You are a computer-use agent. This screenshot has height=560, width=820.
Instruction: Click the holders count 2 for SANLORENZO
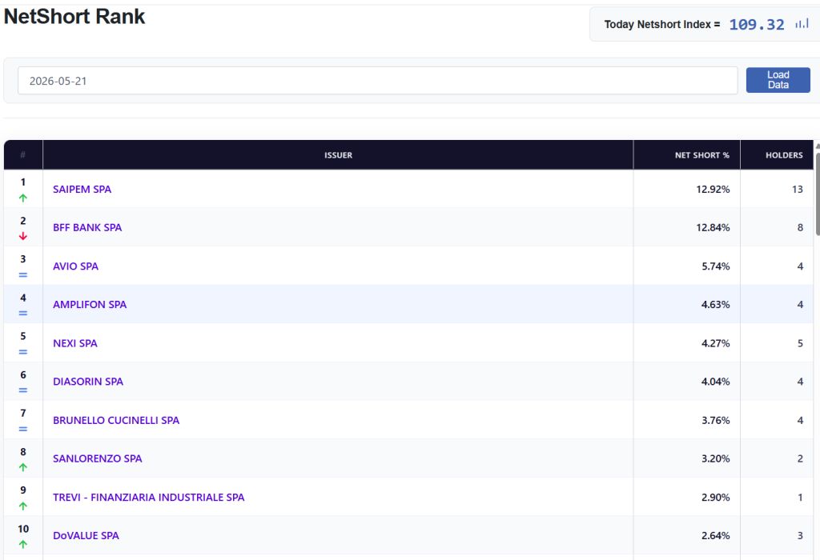800,458
